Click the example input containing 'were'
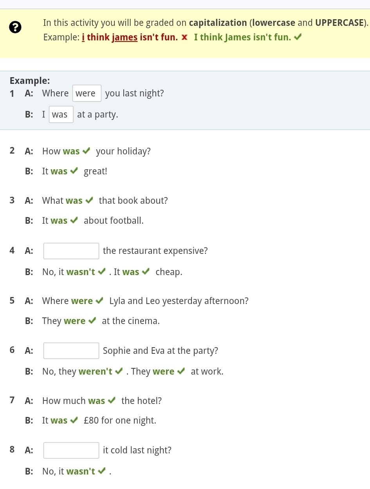 click(x=87, y=93)
